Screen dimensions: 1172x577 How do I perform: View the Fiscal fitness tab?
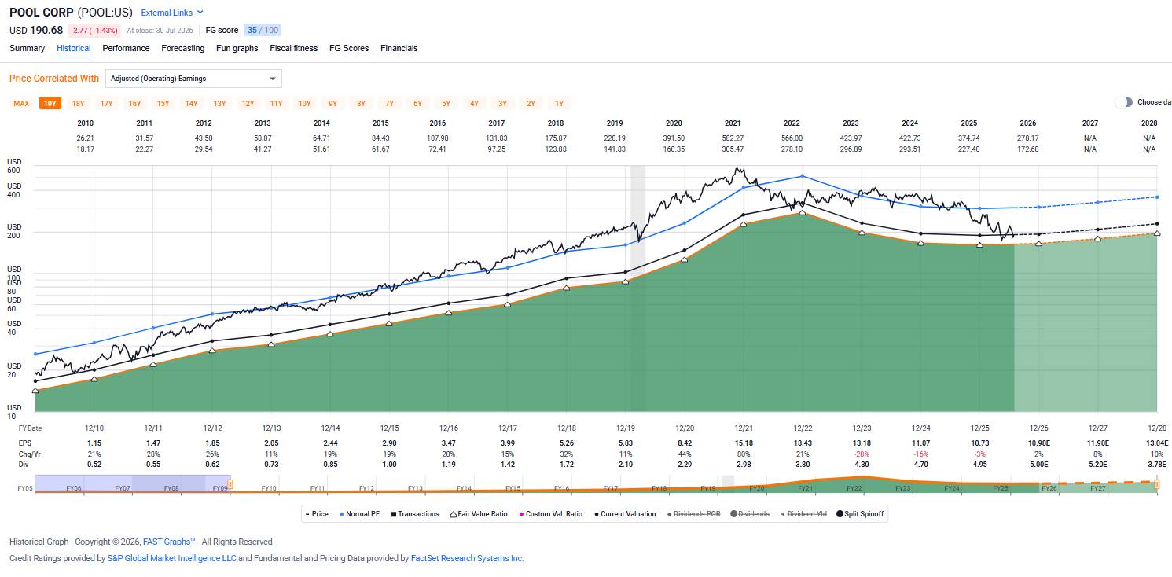(294, 48)
